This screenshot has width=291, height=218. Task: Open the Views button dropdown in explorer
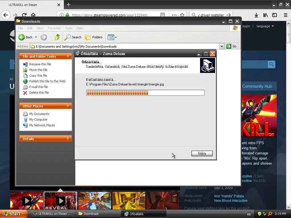pos(112,37)
